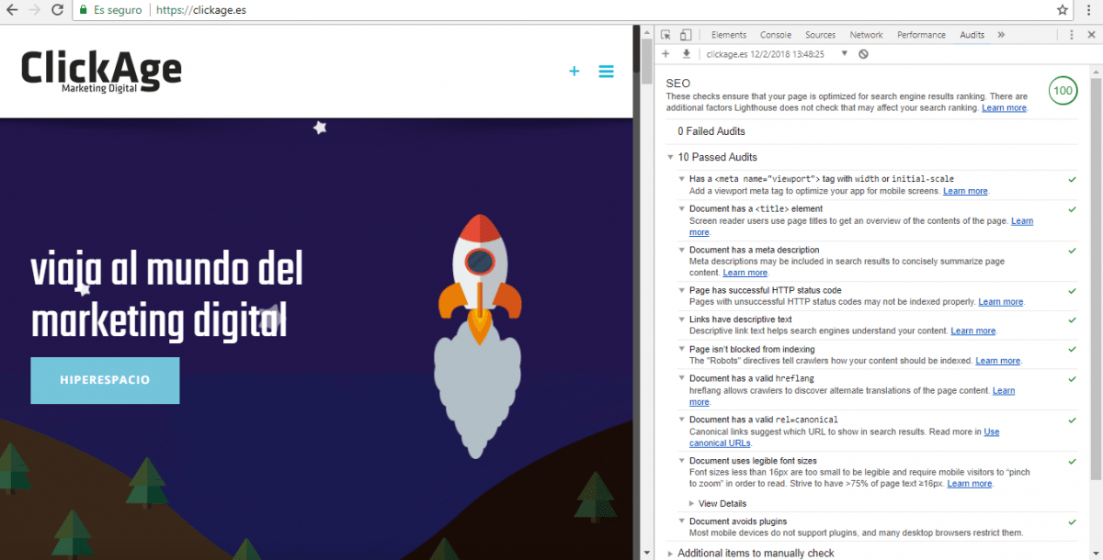Screen dimensions: 1103x560
Task: Switch to the Elements tab
Action: 729,35
